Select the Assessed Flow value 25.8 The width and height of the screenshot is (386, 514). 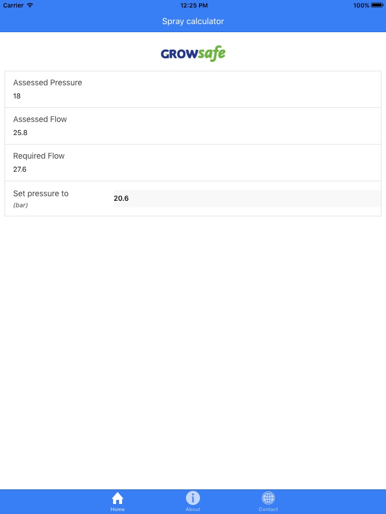(x=20, y=133)
